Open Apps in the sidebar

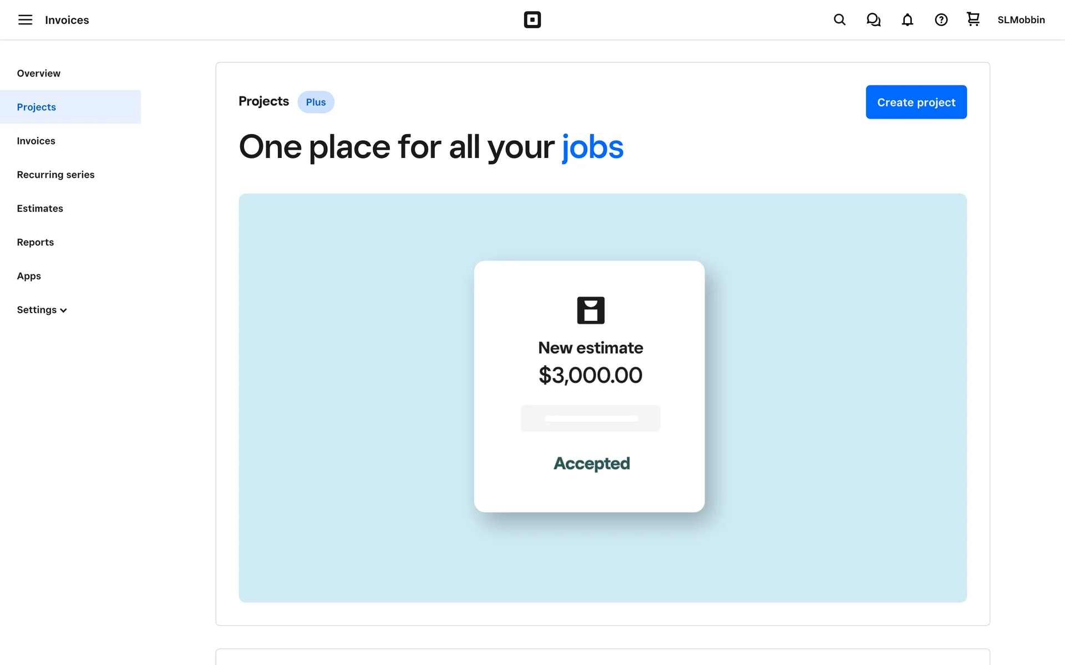click(29, 276)
